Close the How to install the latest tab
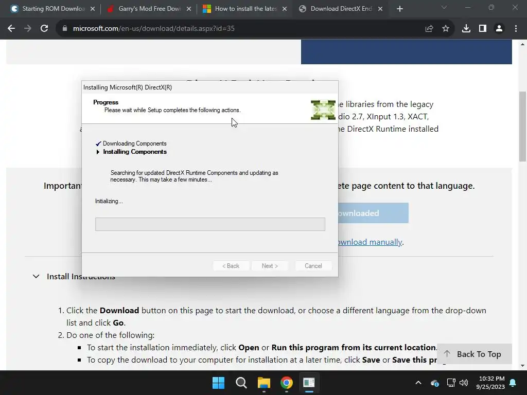This screenshot has height=395, width=527. tap(285, 9)
